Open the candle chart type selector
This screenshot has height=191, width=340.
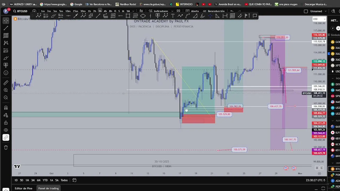pos(141,11)
